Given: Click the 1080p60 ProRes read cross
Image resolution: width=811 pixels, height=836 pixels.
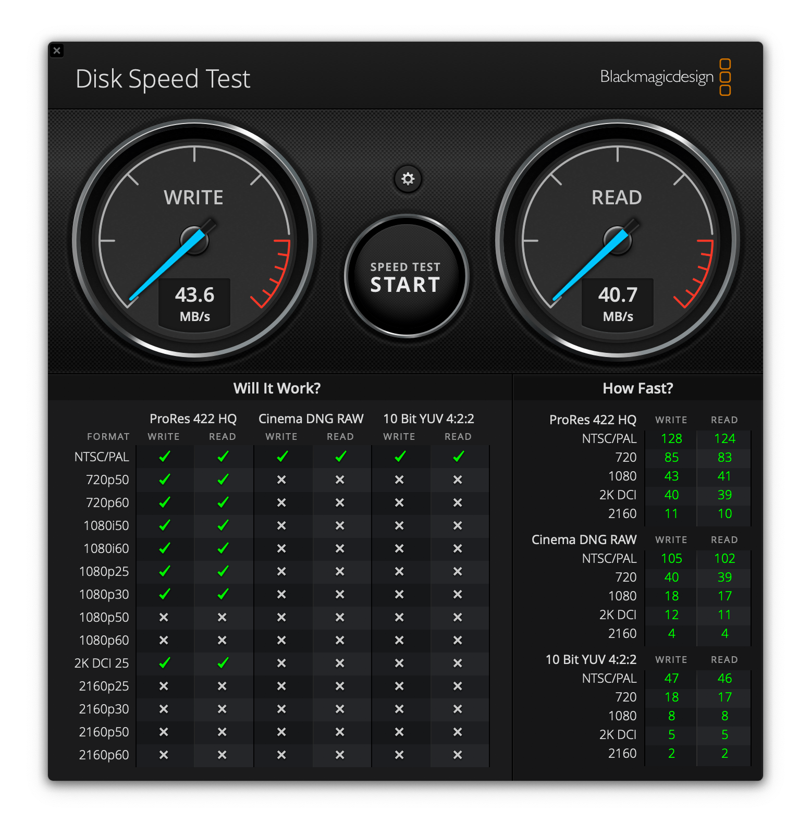Looking at the screenshot, I should (x=222, y=640).
